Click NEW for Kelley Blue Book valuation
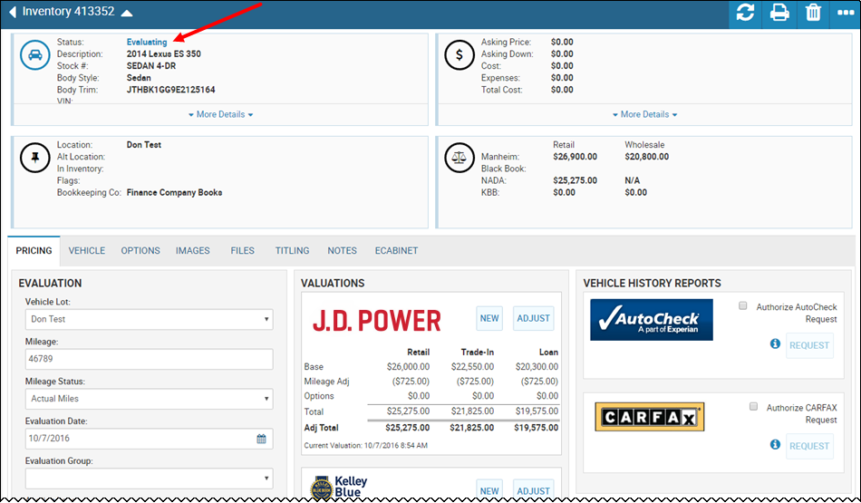The height and width of the screenshot is (503, 861). click(x=489, y=489)
